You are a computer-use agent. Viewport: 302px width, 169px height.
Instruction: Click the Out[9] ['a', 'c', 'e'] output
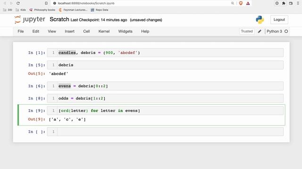tap(67, 119)
